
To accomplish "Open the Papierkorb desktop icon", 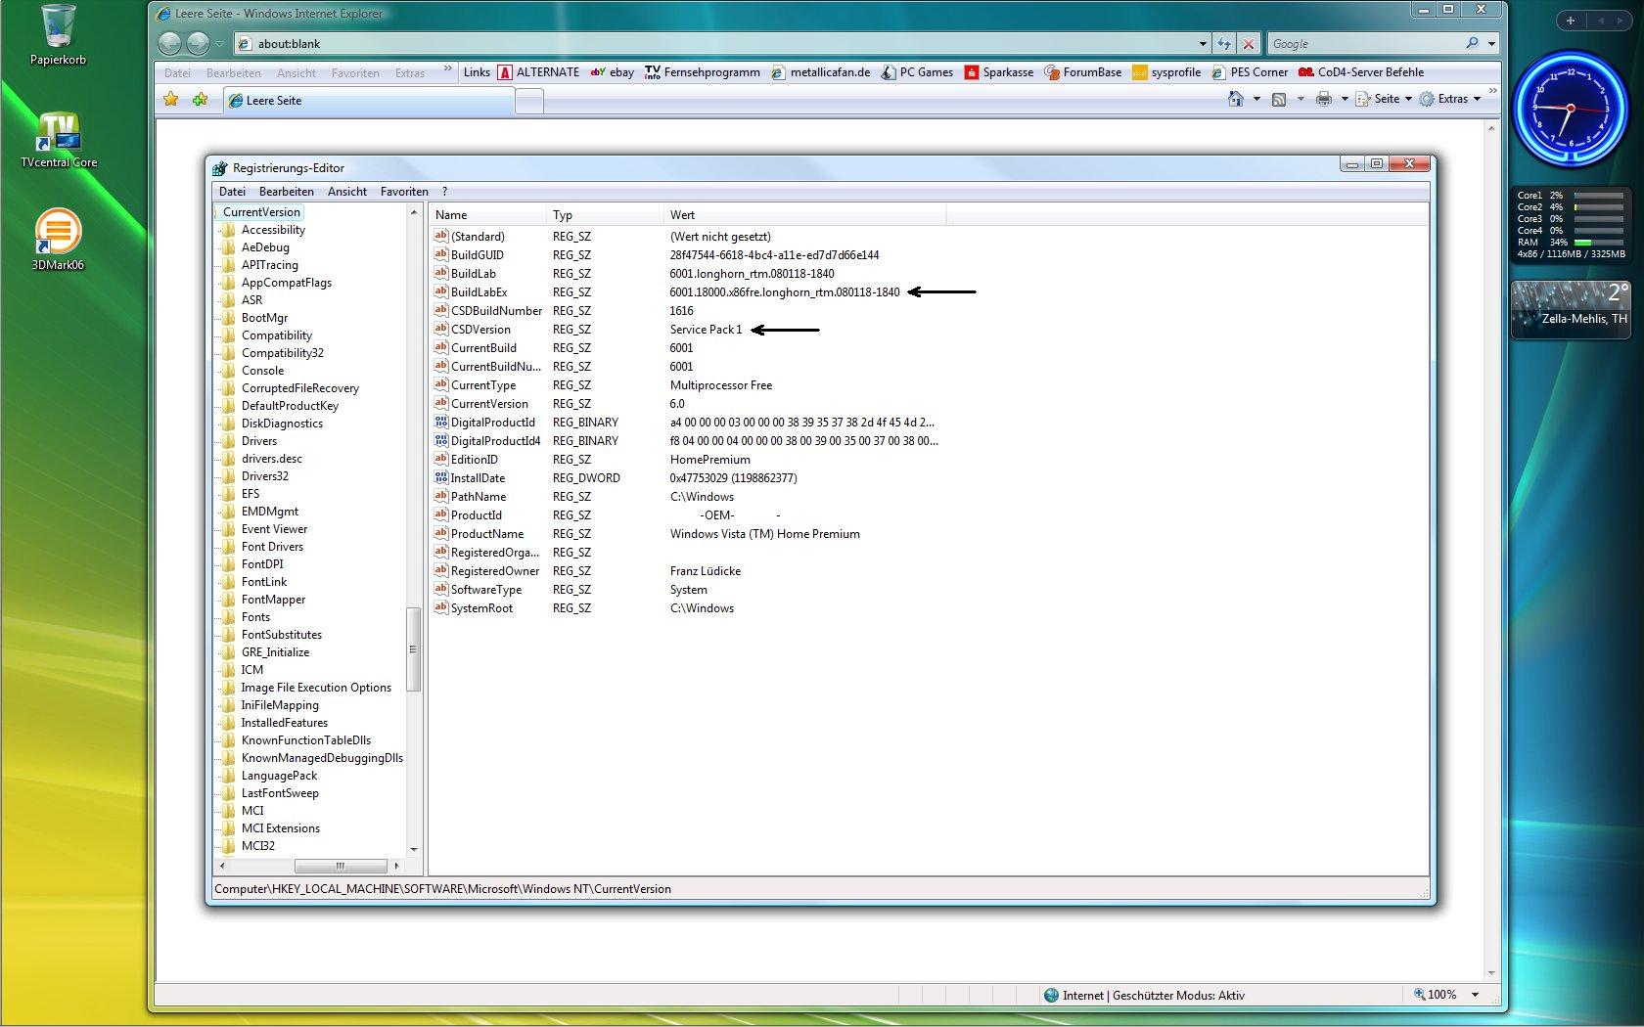I will tap(58, 35).
